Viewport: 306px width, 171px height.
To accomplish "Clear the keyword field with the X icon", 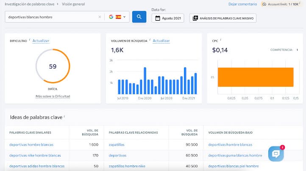I will click(100, 17).
